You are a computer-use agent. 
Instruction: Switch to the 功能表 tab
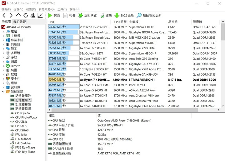pos(6,21)
